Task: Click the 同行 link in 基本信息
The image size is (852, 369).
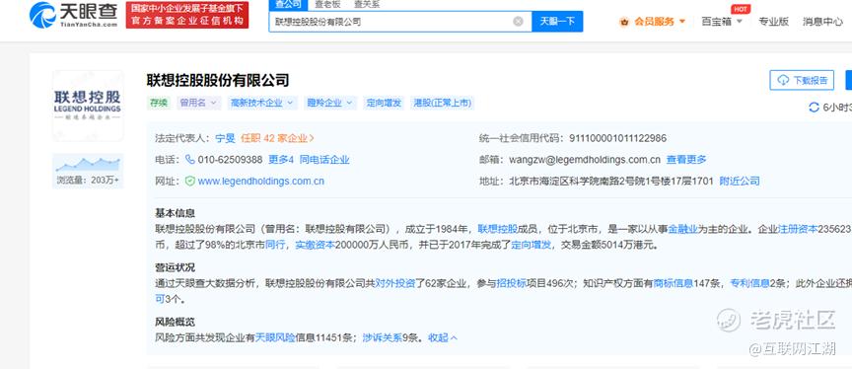Action: point(275,245)
